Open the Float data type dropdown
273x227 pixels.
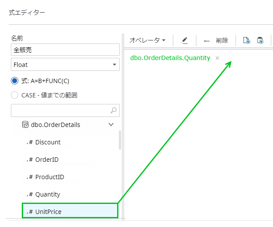[x=65, y=65]
